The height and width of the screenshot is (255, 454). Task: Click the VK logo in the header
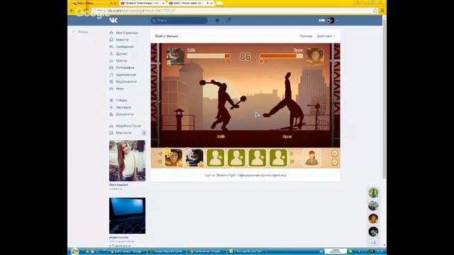tap(113, 21)
